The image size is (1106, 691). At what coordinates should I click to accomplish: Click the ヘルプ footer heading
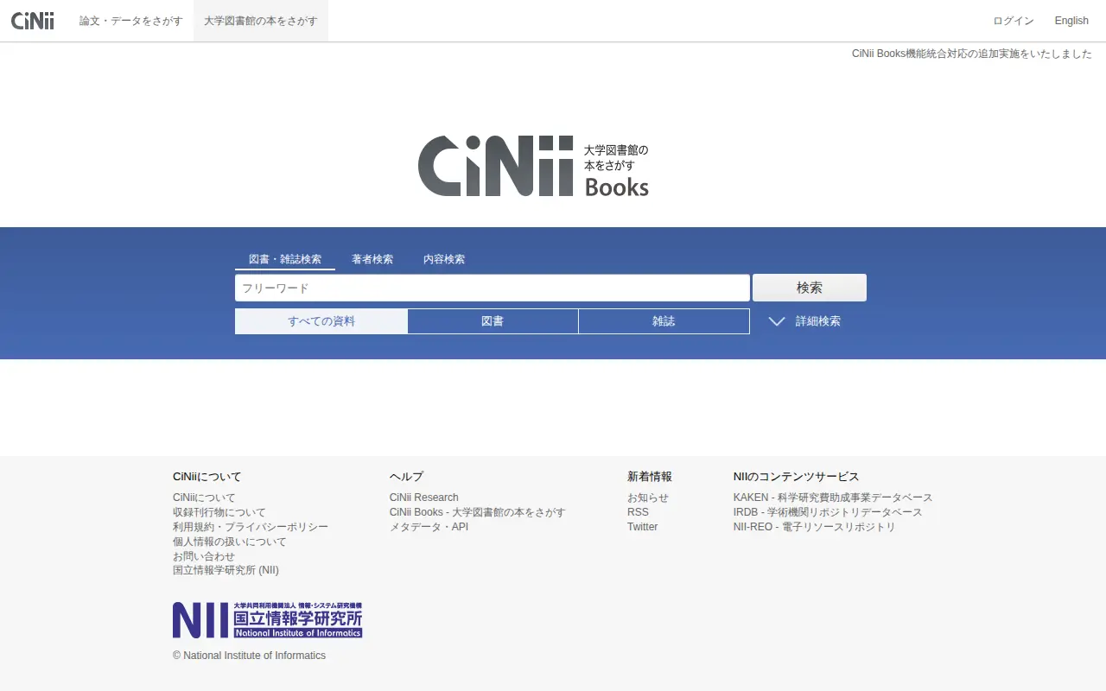pos(406,477)
